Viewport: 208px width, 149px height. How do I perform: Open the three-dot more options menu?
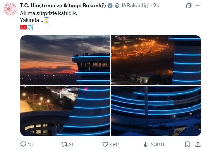[198, 6]
